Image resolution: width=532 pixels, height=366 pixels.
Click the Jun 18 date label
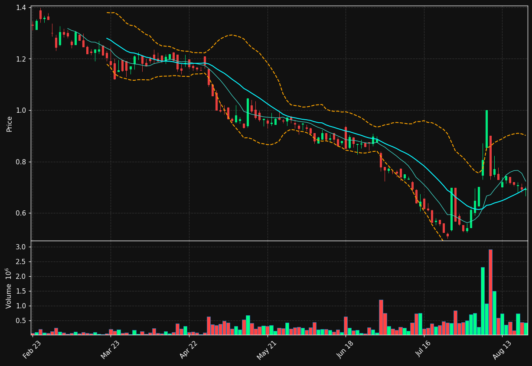pyautogui.click(x=345, y=350)
